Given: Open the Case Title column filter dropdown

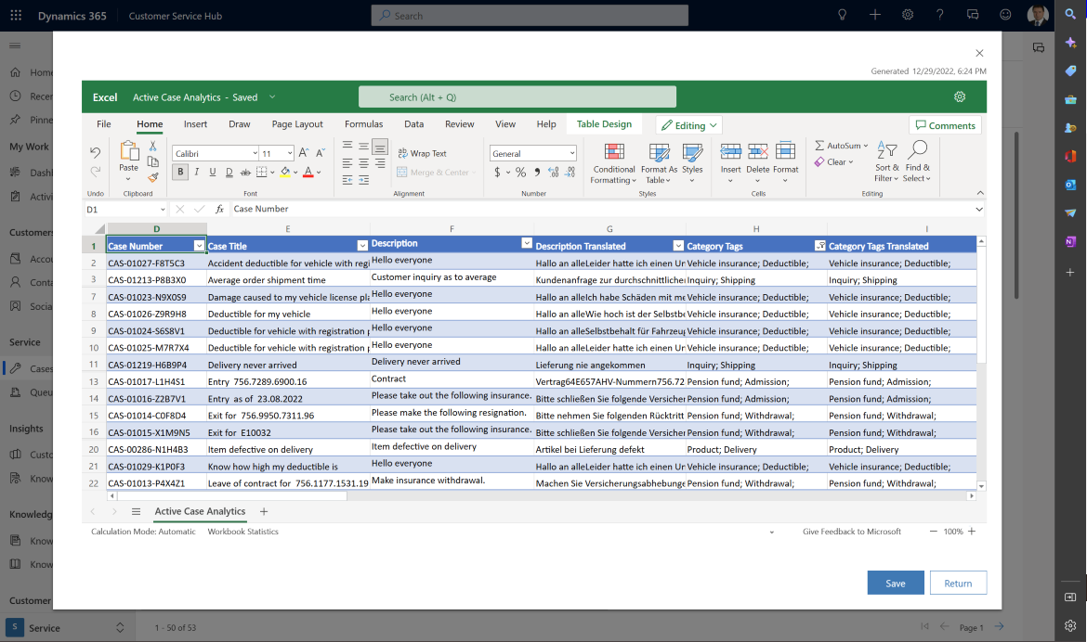Looking at the screenshot, I should tap(362, 246).
